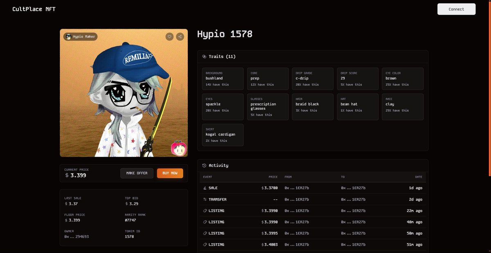The height and width of the screenshot is (253, 491).
Task: Click the Hypio Maker avatar icon
Action: coord(68,36)
